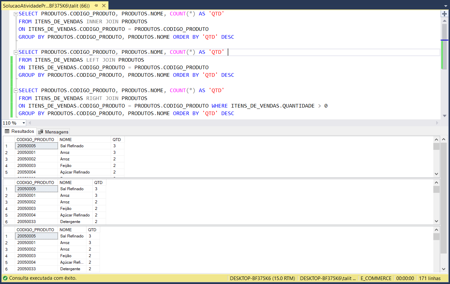The height and width of the screenshot is (284, 450).
Task: Click the WHERE keyword in the editor
Action: (x=220, y=106)
